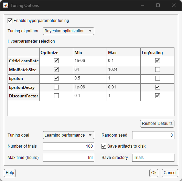Toggle Enable hyperparameter tuning checkbox
Viewport: 182px width, 181px height.
[x=10, y=21]
